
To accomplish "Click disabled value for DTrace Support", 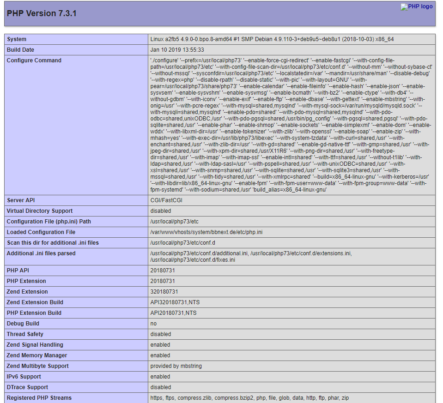I will click(x=160, y=387).
